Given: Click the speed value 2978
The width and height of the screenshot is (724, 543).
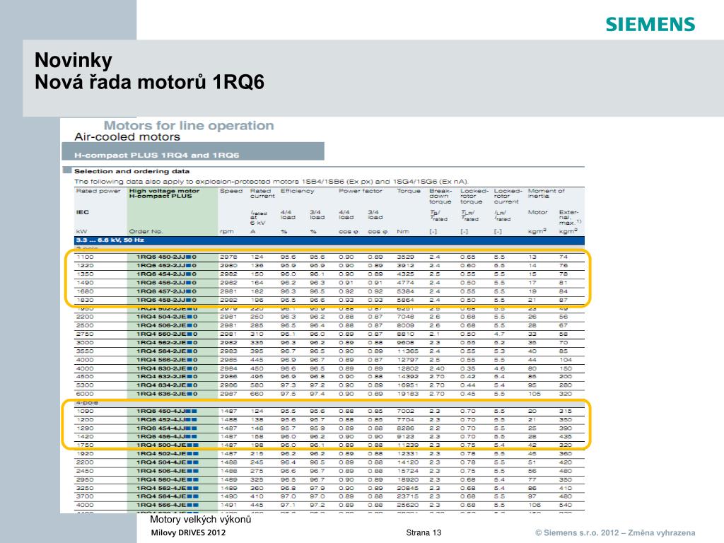Looking at the screenshot, I should pyautogui.click(x=228, y=257).
